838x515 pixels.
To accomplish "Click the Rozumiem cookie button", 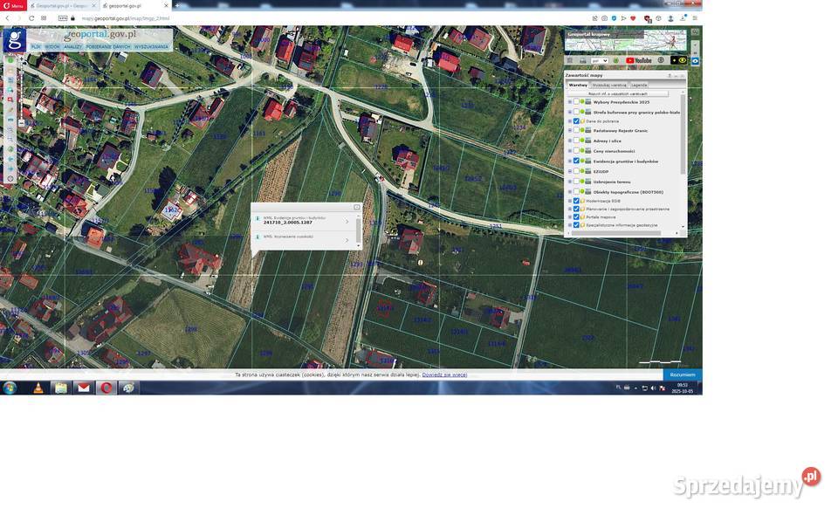I will tap(682, 374).
